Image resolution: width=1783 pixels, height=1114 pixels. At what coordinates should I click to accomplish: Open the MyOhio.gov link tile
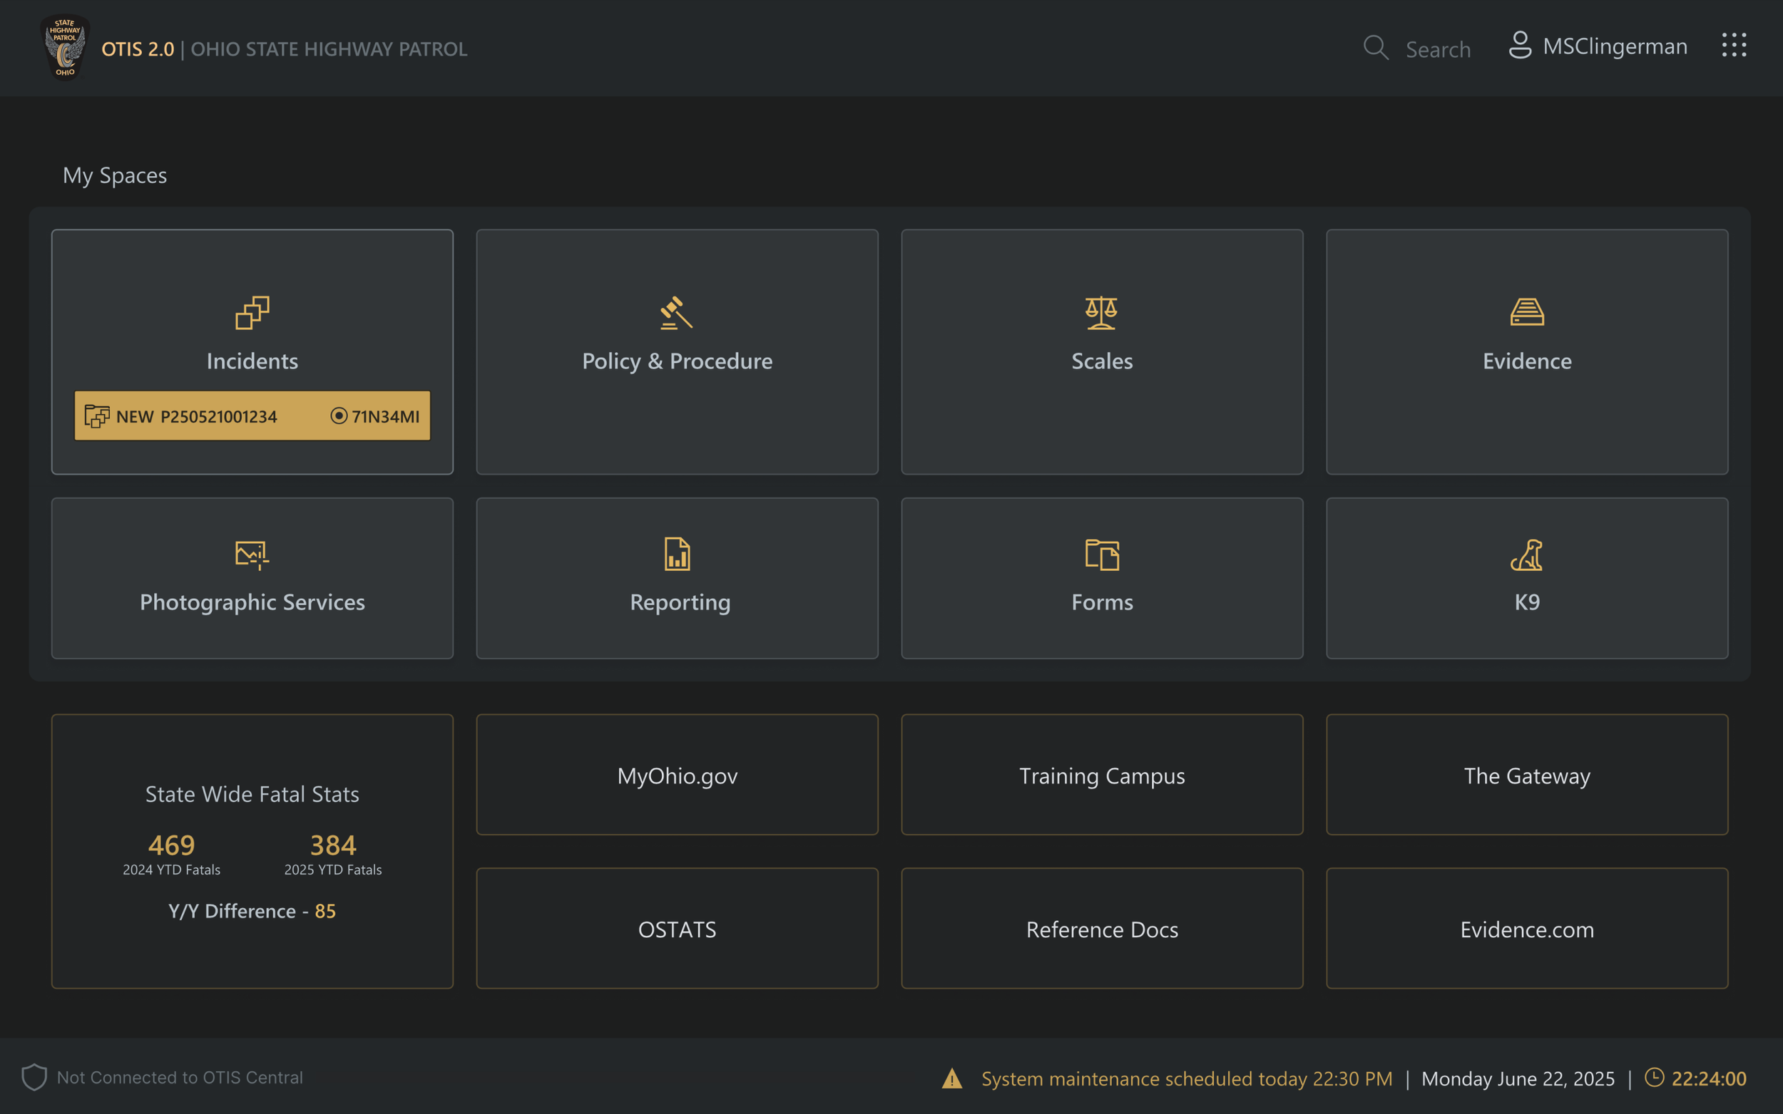(677, 775)
